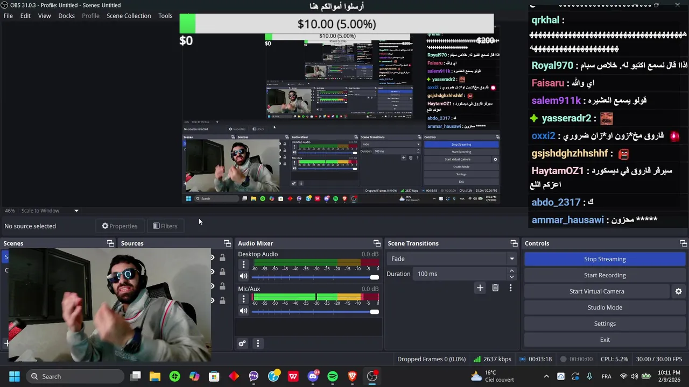Open Brave browser from the taskbar

352,376
